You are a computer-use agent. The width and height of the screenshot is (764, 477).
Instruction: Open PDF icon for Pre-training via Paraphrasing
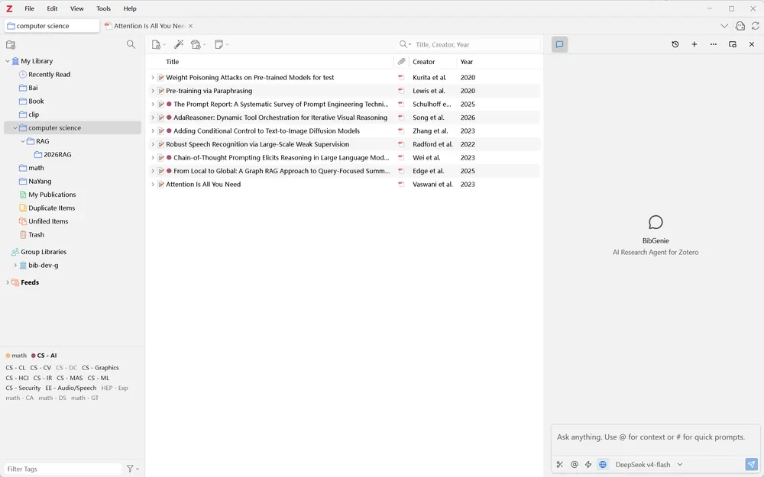401,91
